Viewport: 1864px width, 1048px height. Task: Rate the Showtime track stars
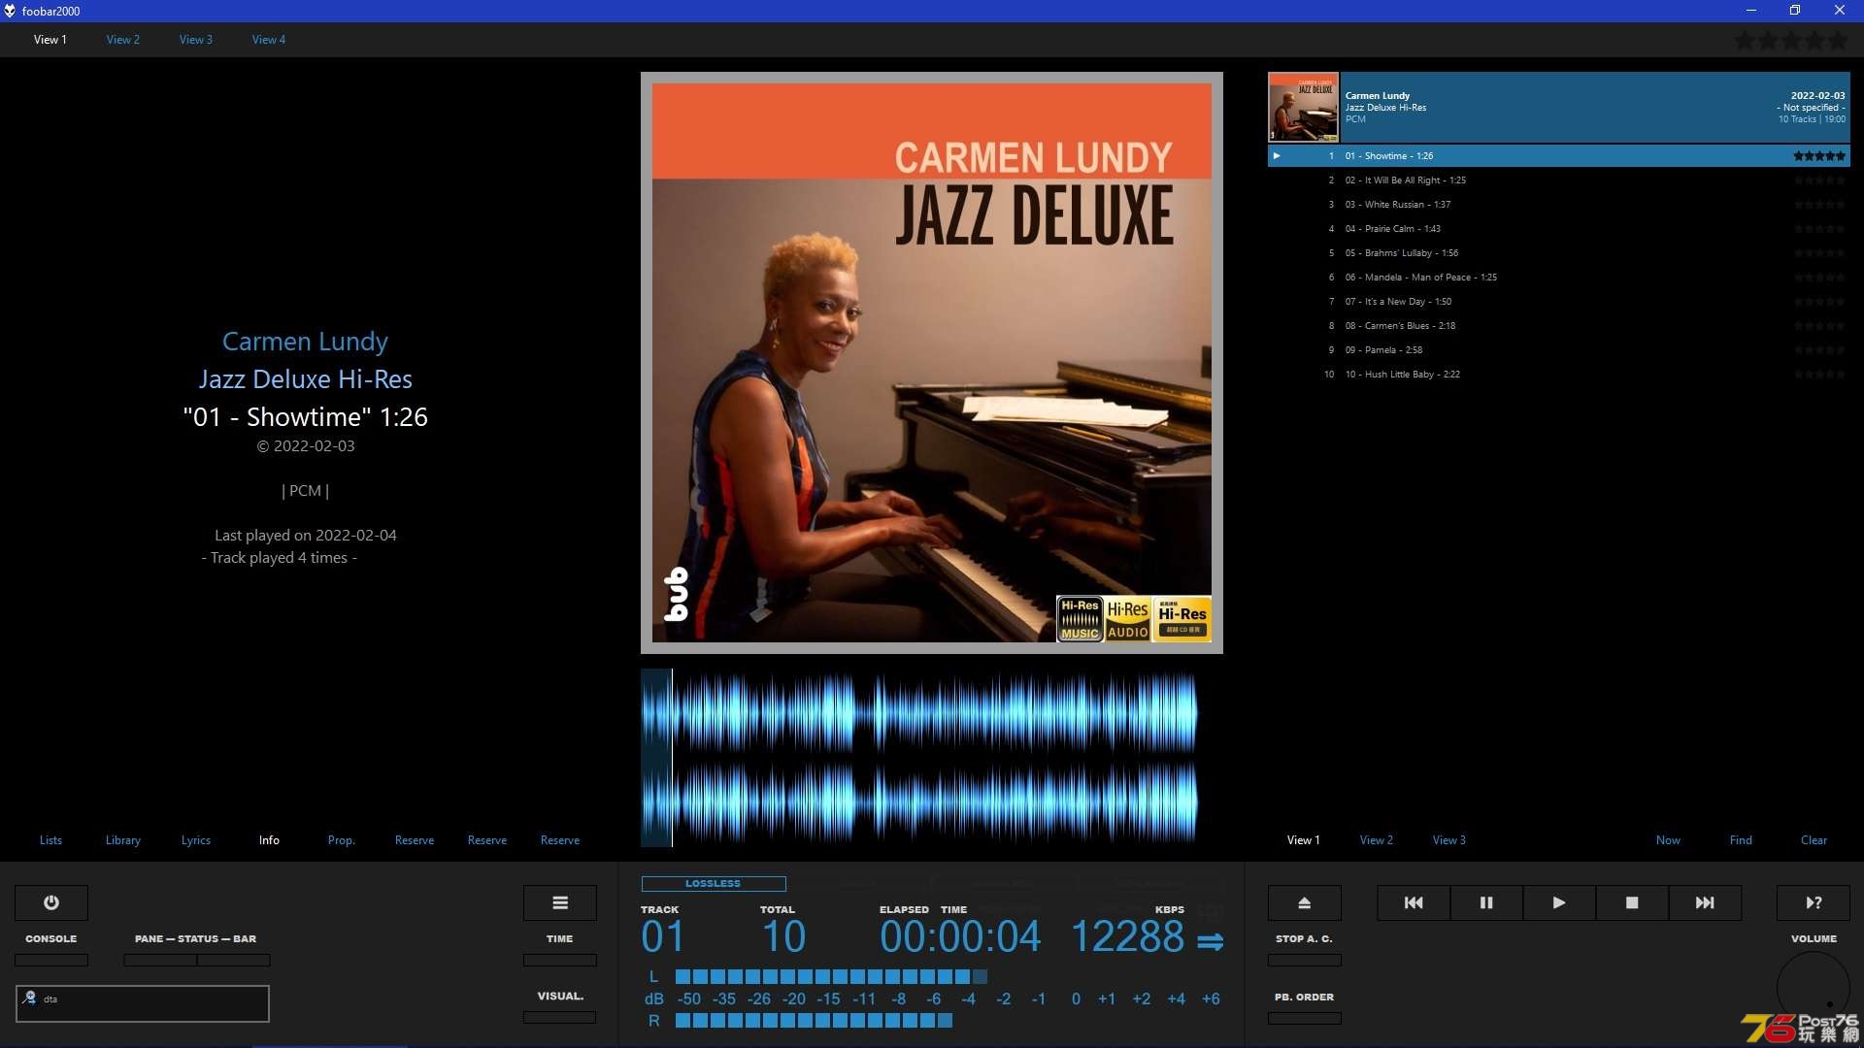1819,155
